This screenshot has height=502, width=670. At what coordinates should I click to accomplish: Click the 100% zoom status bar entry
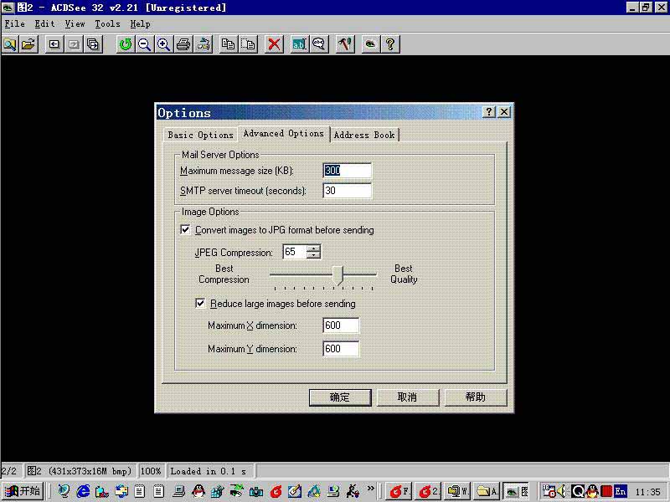[x=151, y=471]
